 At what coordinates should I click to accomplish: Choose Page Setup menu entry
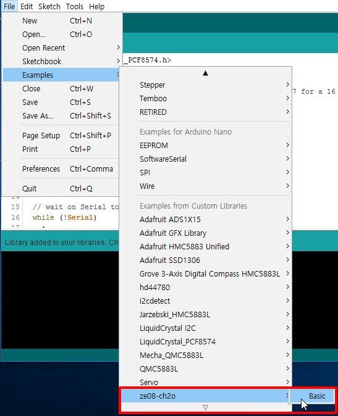61,136
